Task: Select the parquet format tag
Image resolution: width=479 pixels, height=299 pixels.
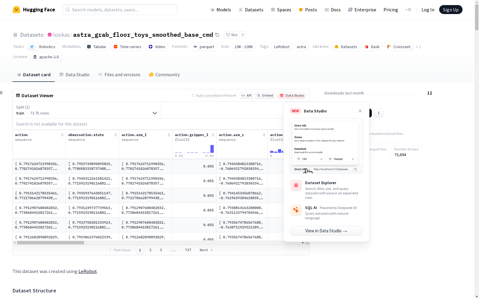Action: point(204,47)
